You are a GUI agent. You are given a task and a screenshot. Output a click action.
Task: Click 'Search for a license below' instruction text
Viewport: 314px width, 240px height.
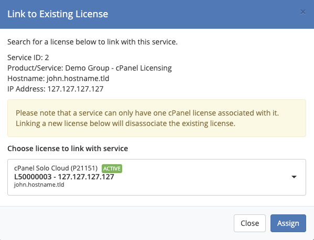(92, 42)
